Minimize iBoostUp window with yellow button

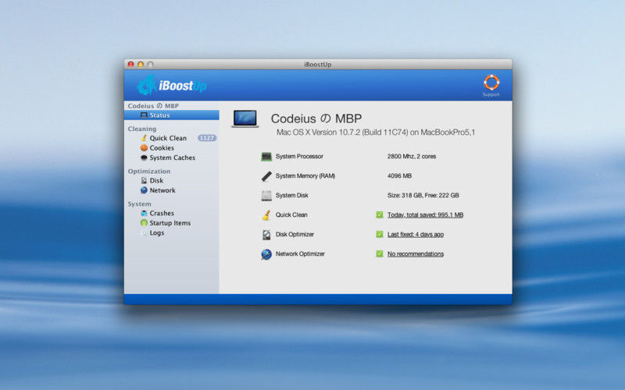pos(141,64)
